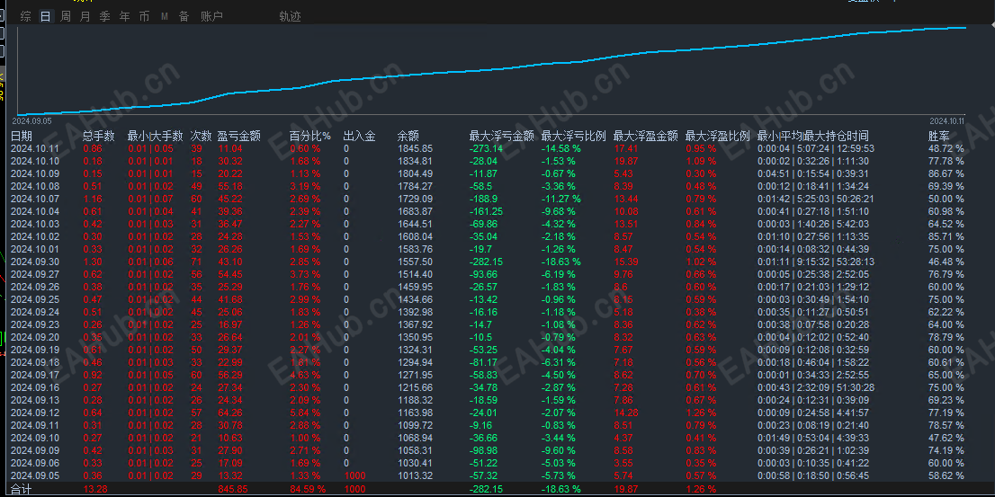Click total profit 845.85 in totals row
The image size is (995, 497).
pos(232,490)
